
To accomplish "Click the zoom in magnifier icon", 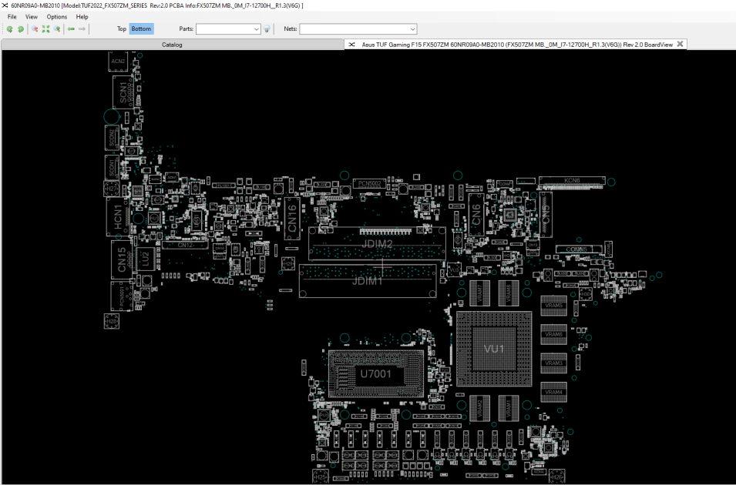I will (x=57, y=29).
